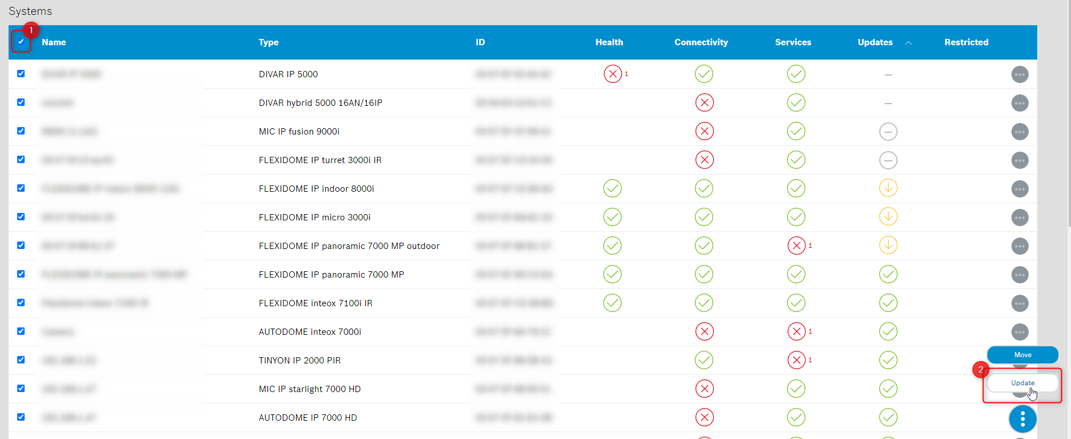This screenshot has height=439, width=1071.
Task: Toggle the select-all checkbox in table header
Action: pyautogui.click(x=21, y=42)
